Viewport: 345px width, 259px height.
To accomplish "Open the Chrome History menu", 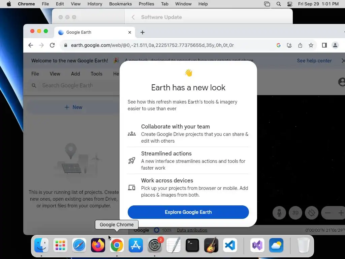I will click(95, 4).
